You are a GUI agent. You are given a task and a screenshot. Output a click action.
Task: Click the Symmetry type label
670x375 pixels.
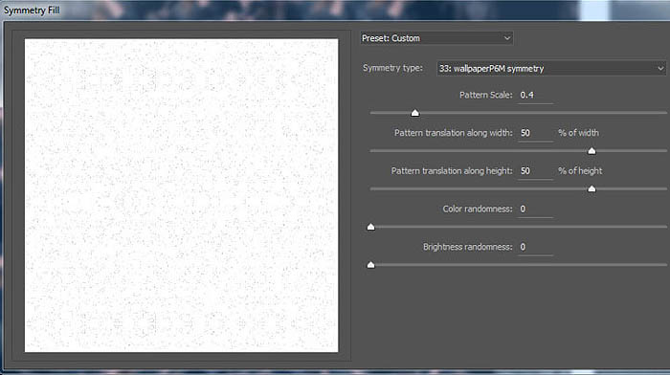pos(392,68)
